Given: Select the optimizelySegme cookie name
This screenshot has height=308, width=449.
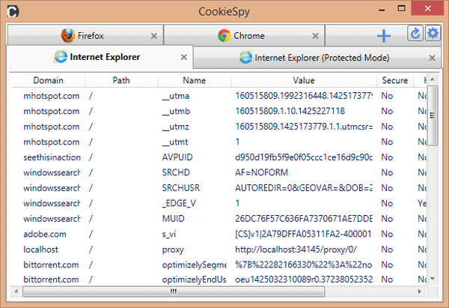Looking at the screenshot, I should click(194, 265).
